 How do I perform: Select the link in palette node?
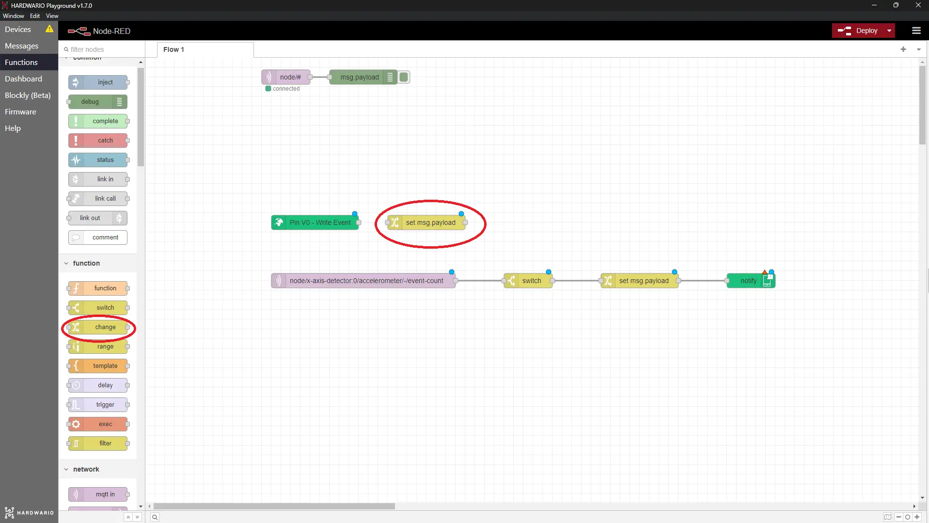(98, 179)
